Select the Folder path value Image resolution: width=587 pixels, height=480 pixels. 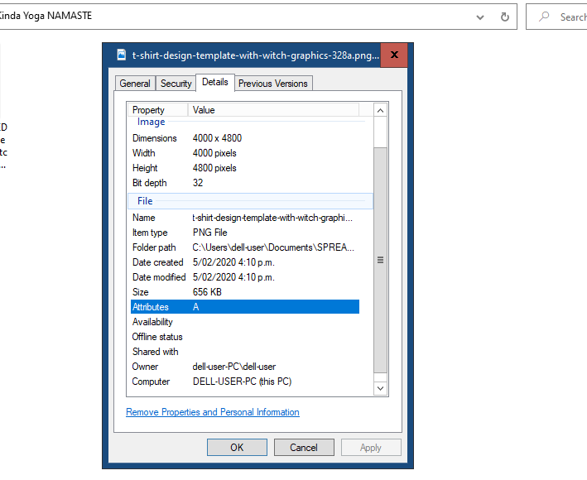(273, 247)
